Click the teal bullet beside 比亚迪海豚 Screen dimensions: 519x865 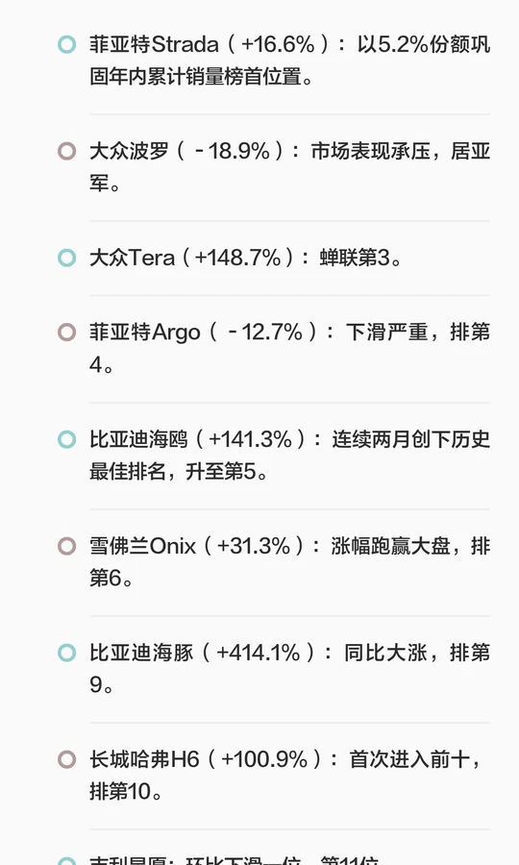coord(66,653)
